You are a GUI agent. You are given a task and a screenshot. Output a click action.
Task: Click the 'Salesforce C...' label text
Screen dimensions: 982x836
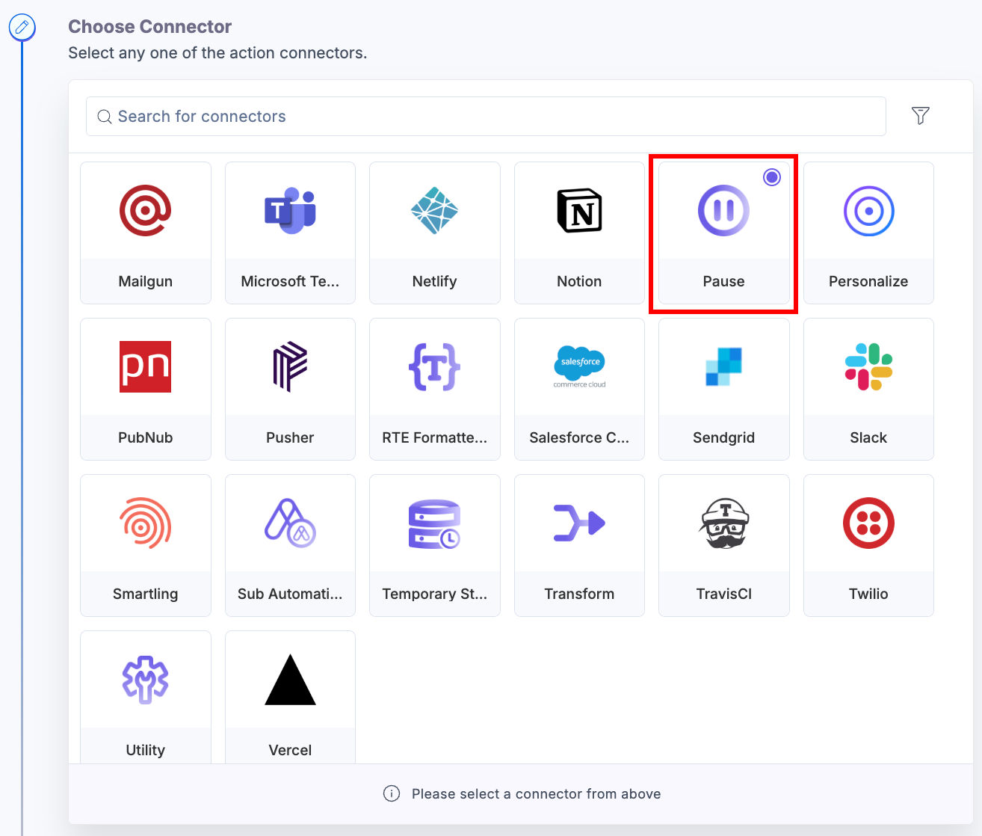pyautogui.click(x=579, y=437)
